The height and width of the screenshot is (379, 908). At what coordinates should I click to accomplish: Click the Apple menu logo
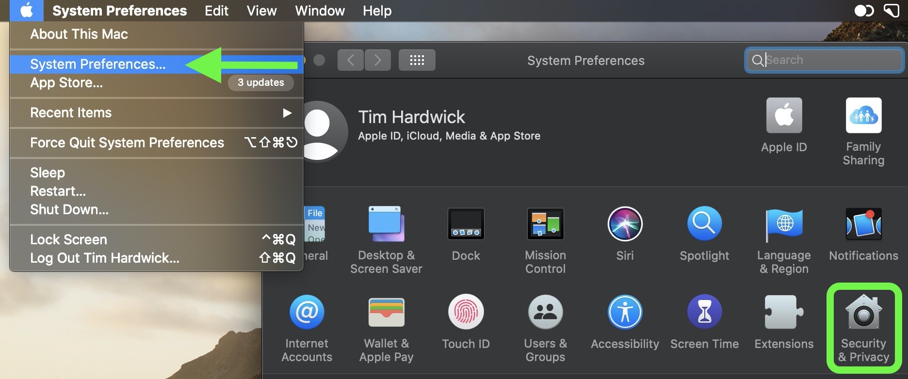tap(26, 10)
